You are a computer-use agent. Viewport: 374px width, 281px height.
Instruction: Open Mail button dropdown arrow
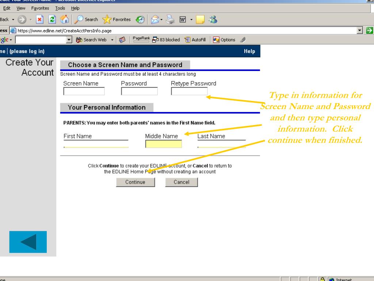[161, 20]
